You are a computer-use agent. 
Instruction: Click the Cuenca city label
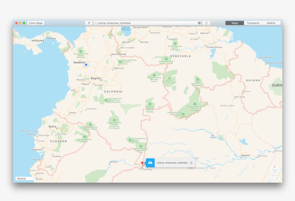point(57,156)
